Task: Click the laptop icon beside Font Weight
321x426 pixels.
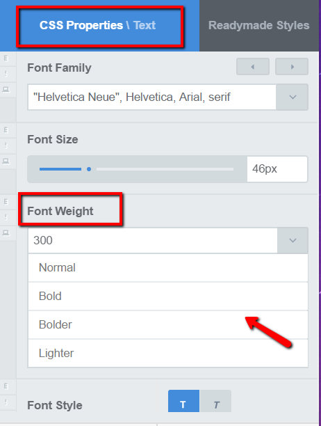Action: [6, 232]
